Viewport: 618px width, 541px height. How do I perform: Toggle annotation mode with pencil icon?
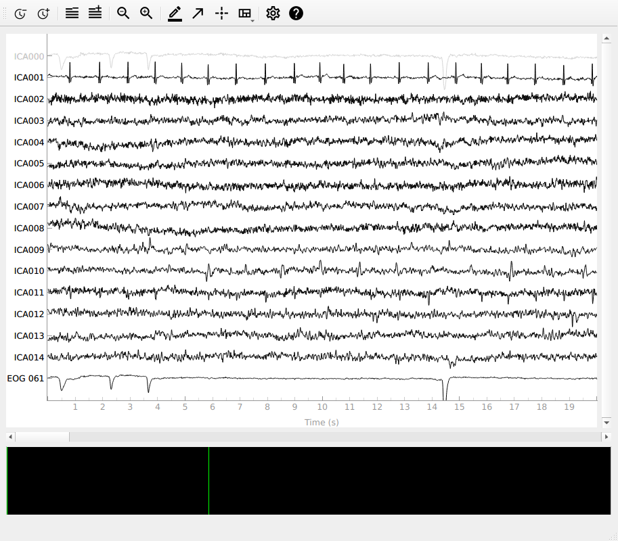[x=175, y=13]
